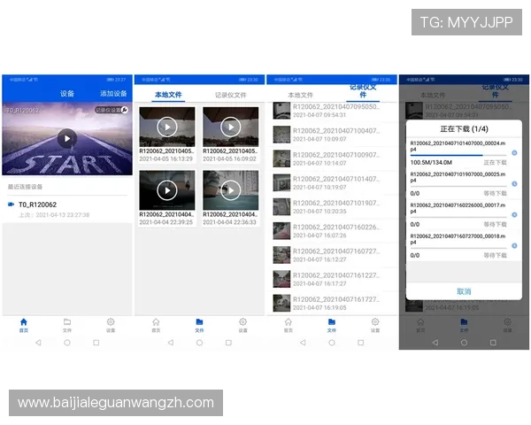Cancel all downloads with 取消 button
The image size is (531, 425).
click(464, 290)
